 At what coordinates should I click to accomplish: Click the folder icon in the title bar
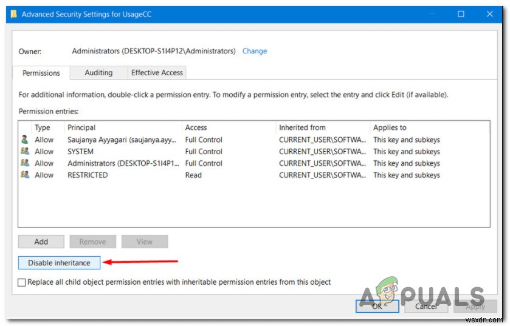(13, 14)
